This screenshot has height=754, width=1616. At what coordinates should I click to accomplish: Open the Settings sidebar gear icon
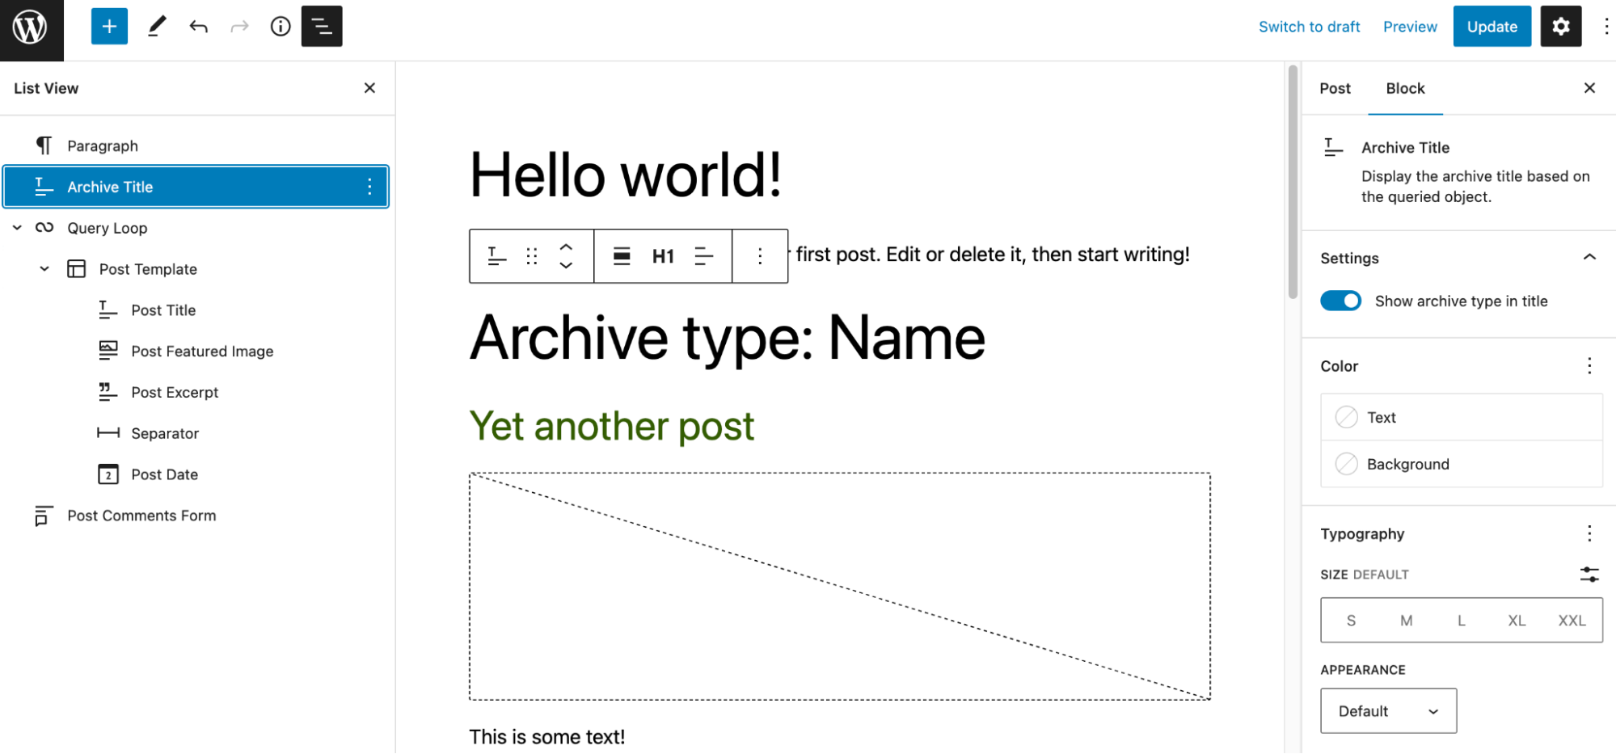[x=1560, y=26]
